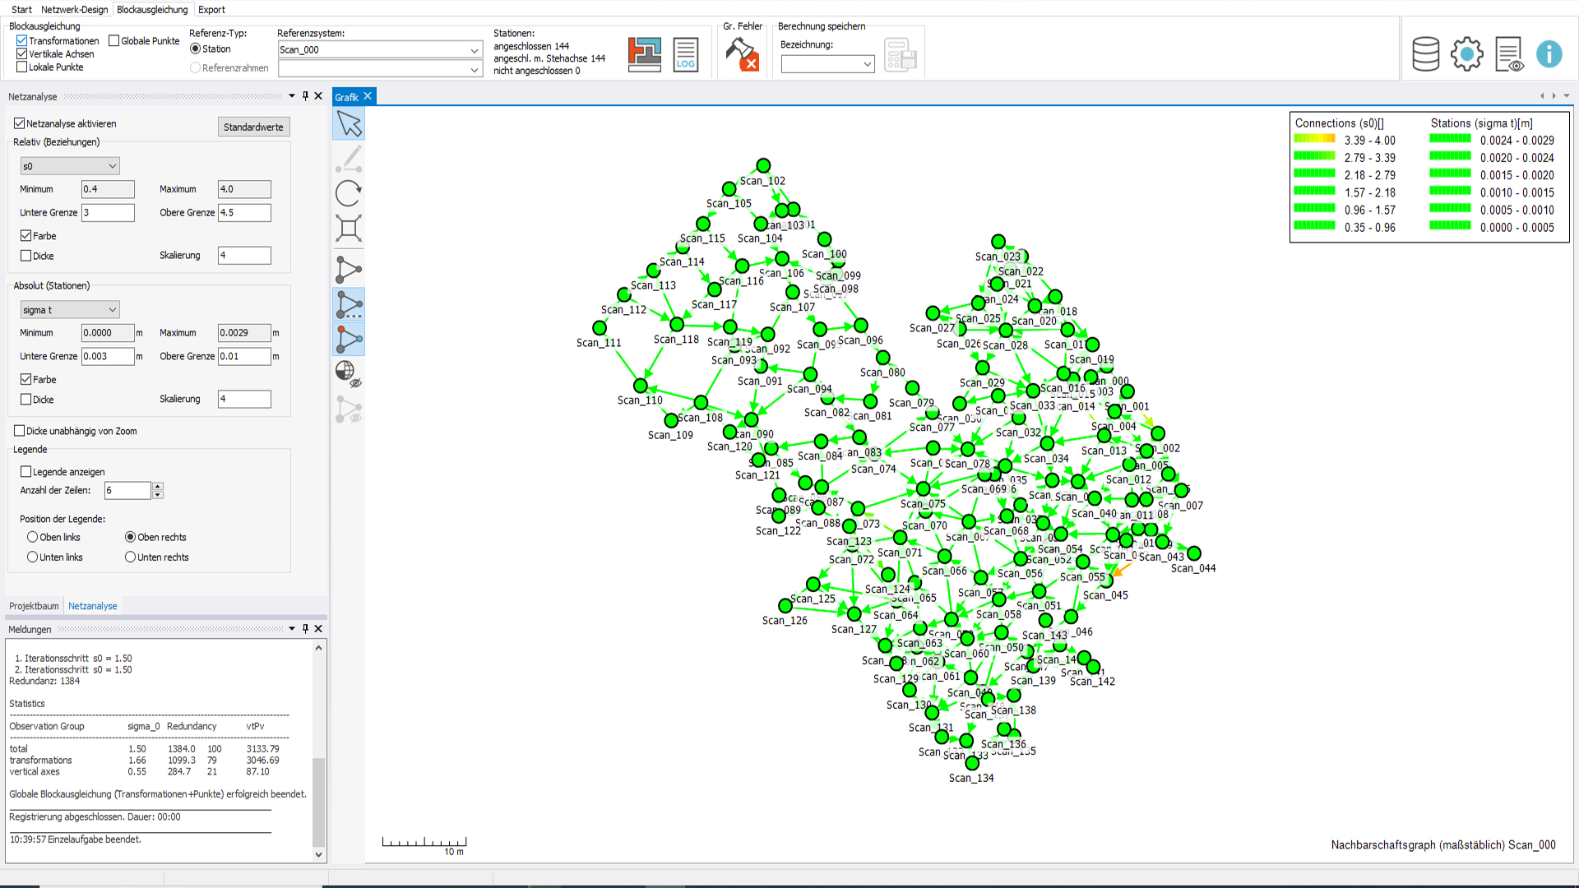Viewport: 1579px width, 888px height.
Task: Toggle Netzanalyse aktivieren checkbox
Action: click(19, 124)
